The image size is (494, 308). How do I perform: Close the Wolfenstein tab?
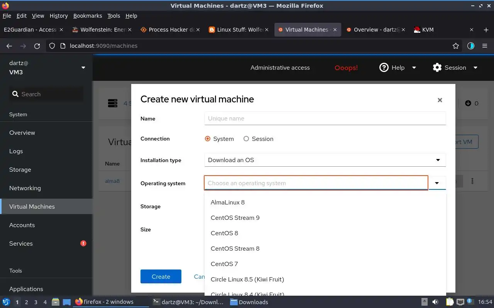pos(130,30)
